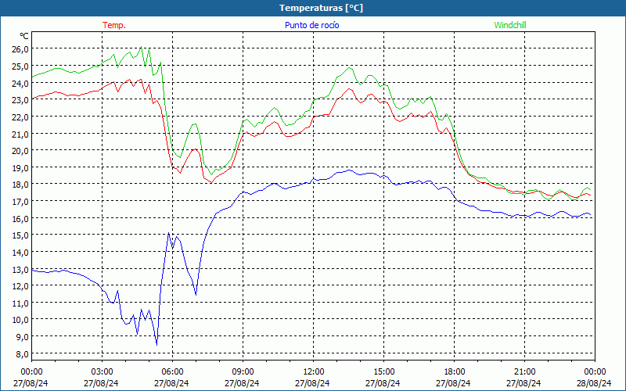Click the 16,0 y-axis value
This screenshot has width=626, height=391.
21,219
